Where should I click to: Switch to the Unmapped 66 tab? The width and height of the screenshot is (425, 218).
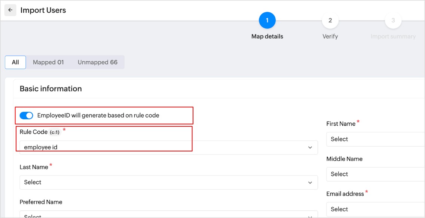coord(98,62)
